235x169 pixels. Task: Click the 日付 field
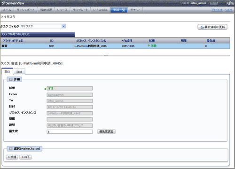(x=70, y=107)
